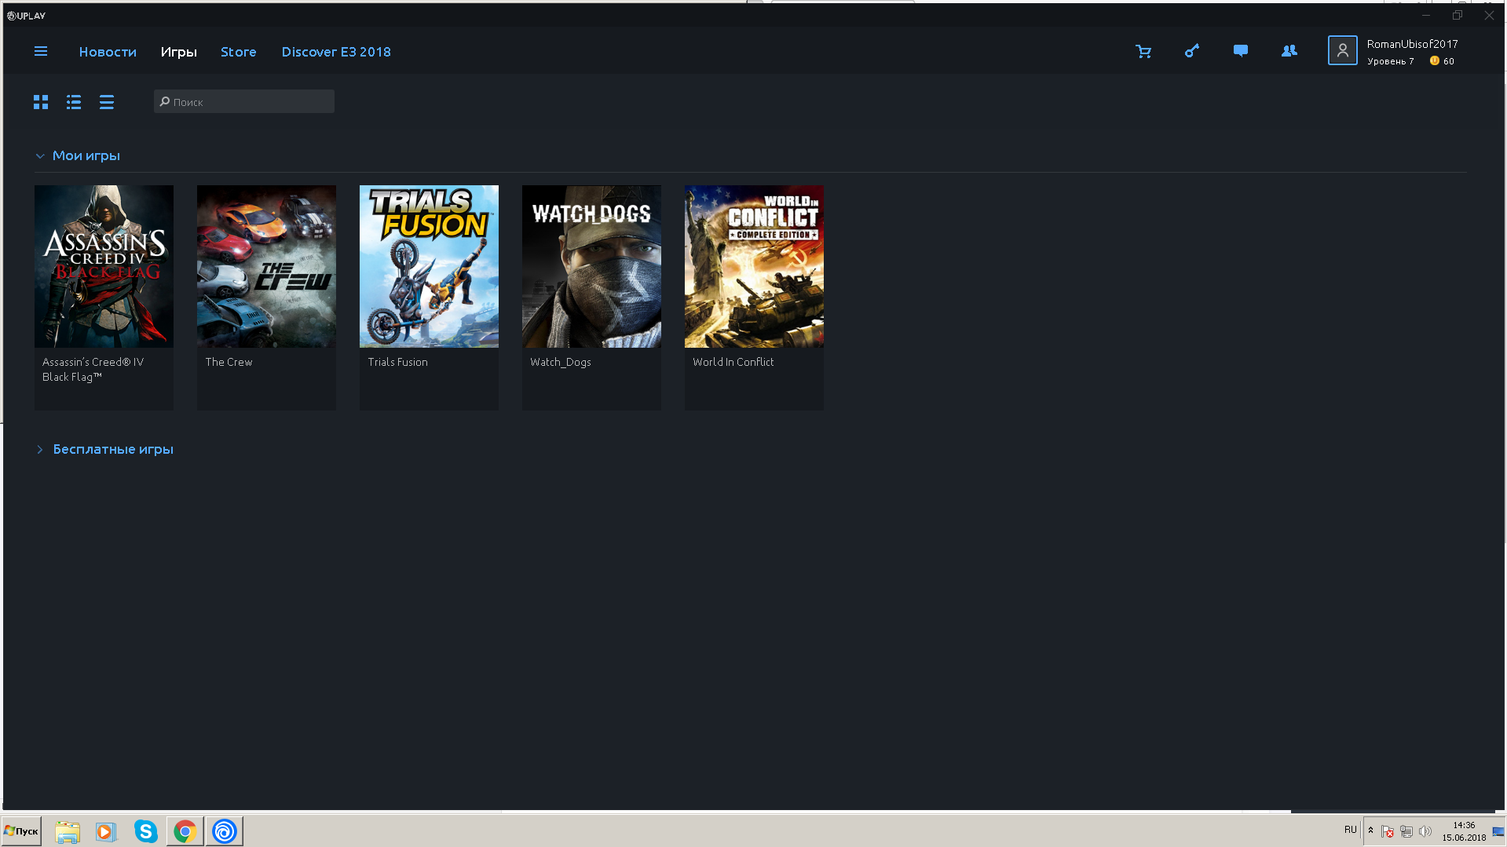Click the Поиск search field
The width and height of the screenshot is (1507, 847).
pyautogui.click(x=244, y=102)
